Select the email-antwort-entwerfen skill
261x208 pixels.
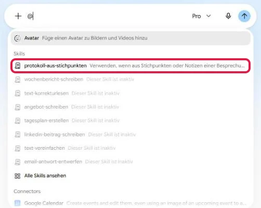[x=130, y=162]
